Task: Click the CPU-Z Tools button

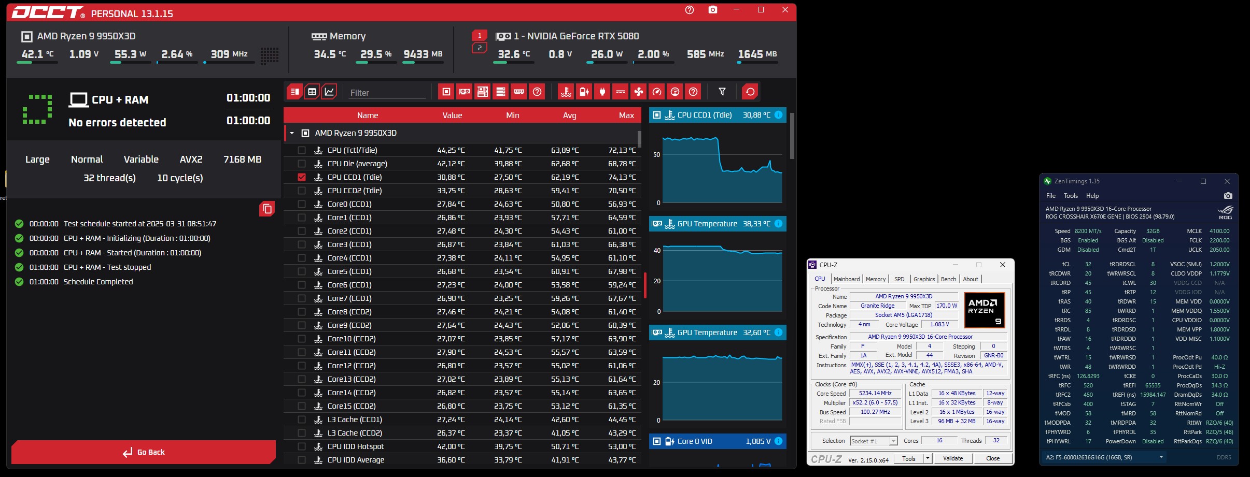Action: pos(909,458)
